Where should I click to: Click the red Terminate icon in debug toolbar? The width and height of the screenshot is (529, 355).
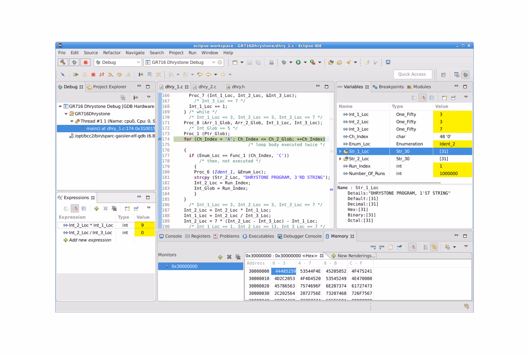(93, 75)
